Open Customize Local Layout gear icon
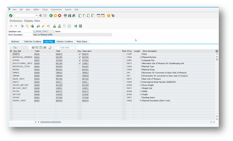Viewport: 233px width, 141px height. pyautogui.click(x=113, y=15)
